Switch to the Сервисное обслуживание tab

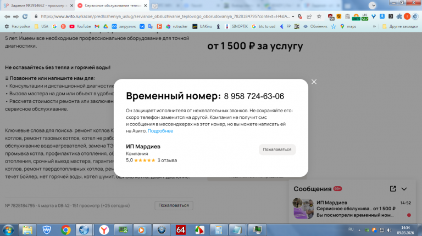[110, 5]
